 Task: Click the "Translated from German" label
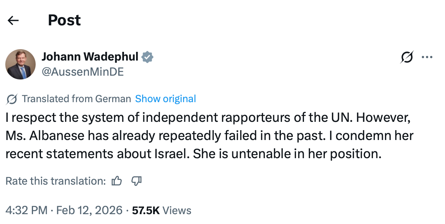pyautogui.click(x=76, y=99)
